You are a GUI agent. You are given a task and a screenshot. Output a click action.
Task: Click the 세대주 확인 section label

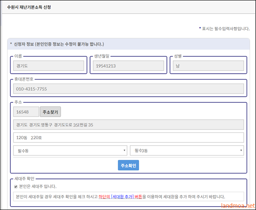click(24, 179)
